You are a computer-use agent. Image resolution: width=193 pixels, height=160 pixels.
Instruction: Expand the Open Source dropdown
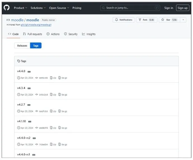click(59, 8)
